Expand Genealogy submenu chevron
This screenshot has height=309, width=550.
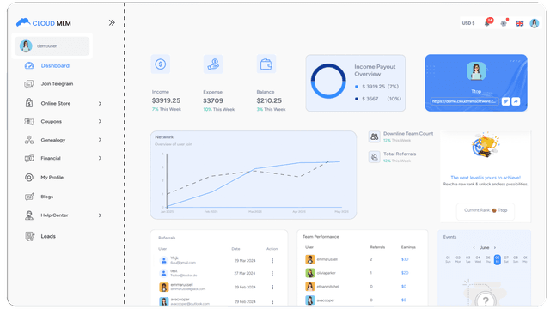point(100,140)
